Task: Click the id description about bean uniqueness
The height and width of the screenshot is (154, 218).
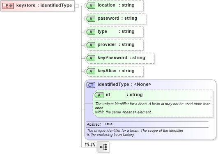Action: [x=153, y=108]
